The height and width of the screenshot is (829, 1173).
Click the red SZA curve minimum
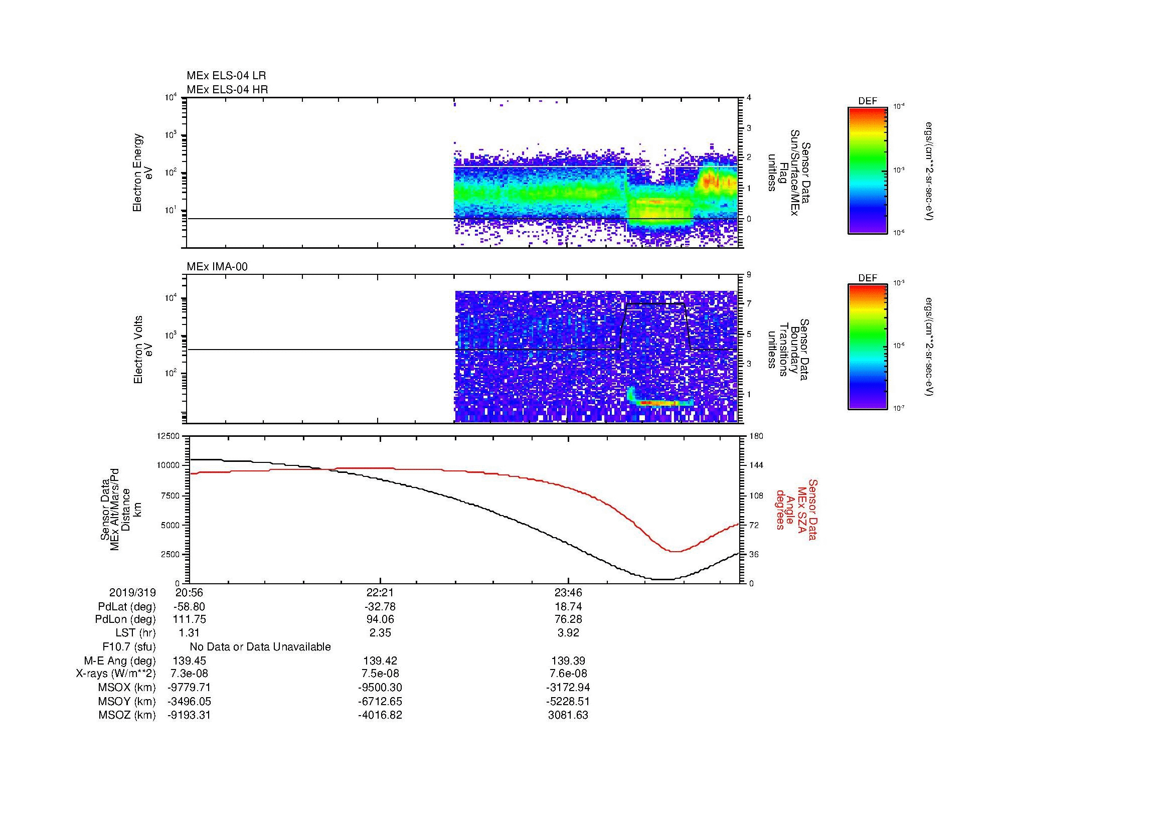tap(676, 551)
